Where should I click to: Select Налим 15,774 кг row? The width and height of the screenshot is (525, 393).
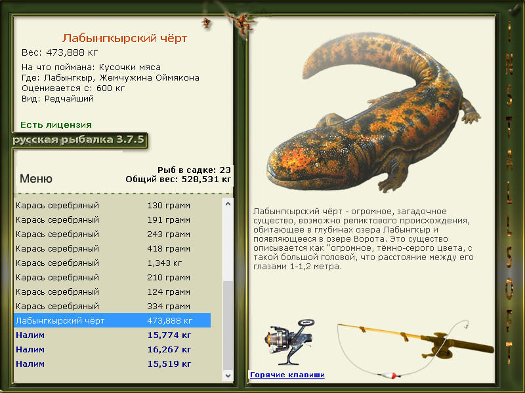pos(112,335)
